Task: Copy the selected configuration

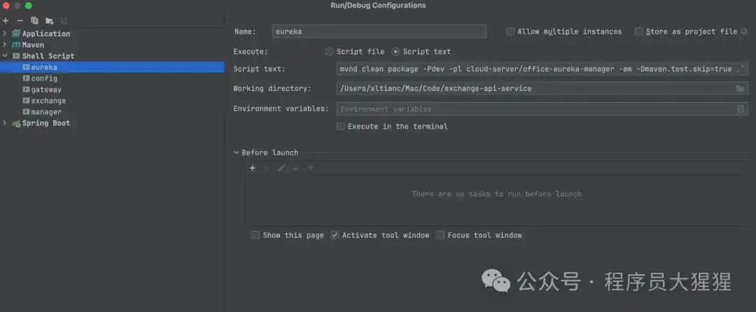Action: 34,21
